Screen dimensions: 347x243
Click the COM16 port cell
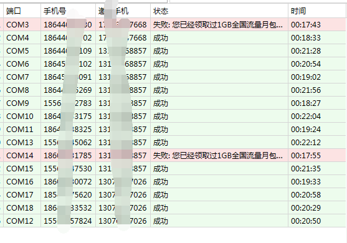[x=22, y=181]
